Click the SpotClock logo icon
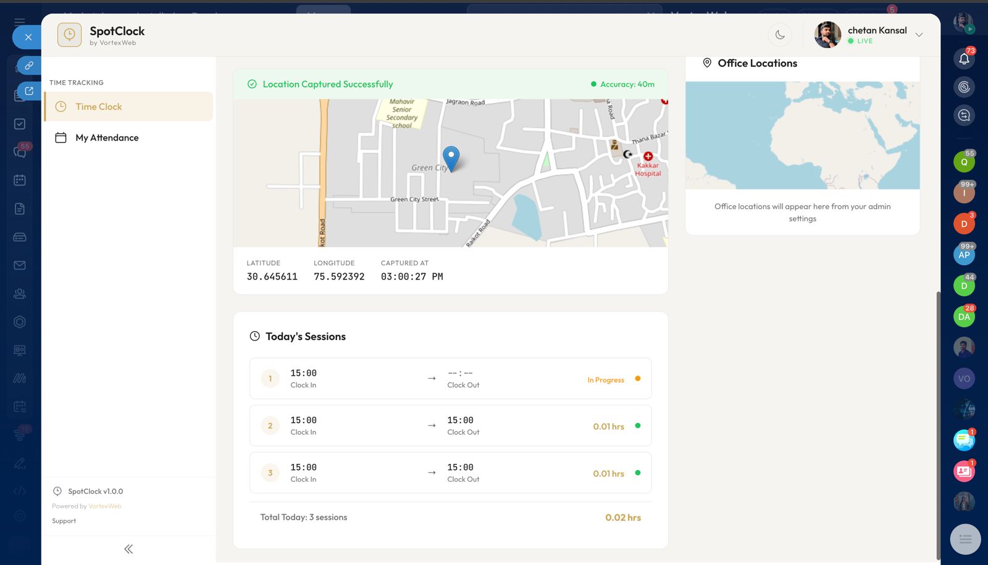 point(69,35)
